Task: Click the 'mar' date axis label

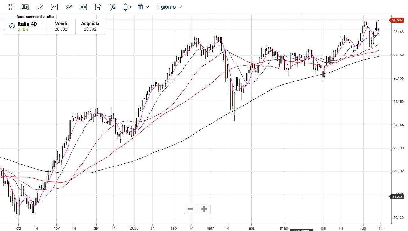Action: [210, 228]
